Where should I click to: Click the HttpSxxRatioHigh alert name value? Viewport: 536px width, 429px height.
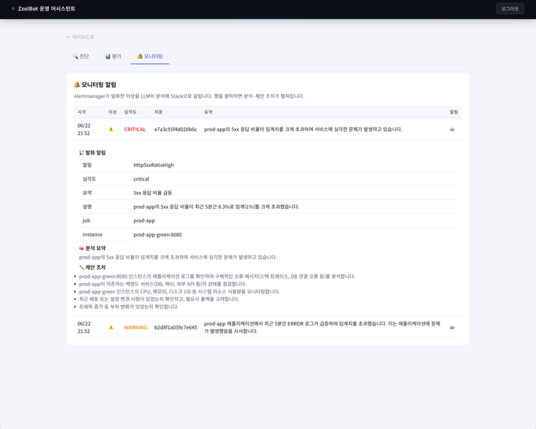[154, 166]
